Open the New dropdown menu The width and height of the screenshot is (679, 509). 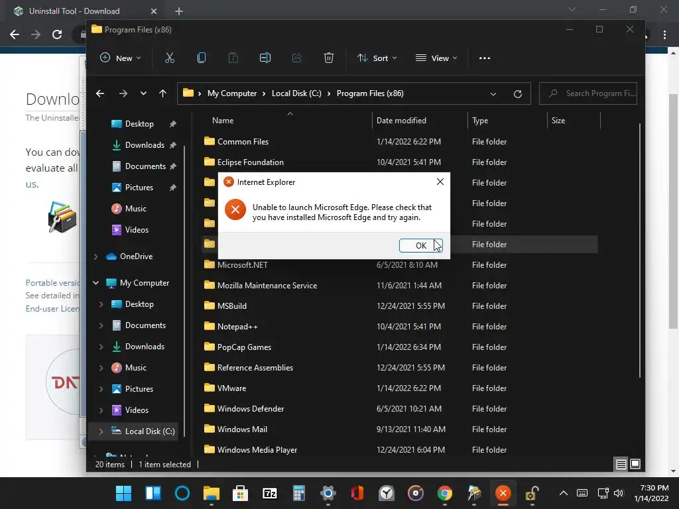tap(121, 58)
